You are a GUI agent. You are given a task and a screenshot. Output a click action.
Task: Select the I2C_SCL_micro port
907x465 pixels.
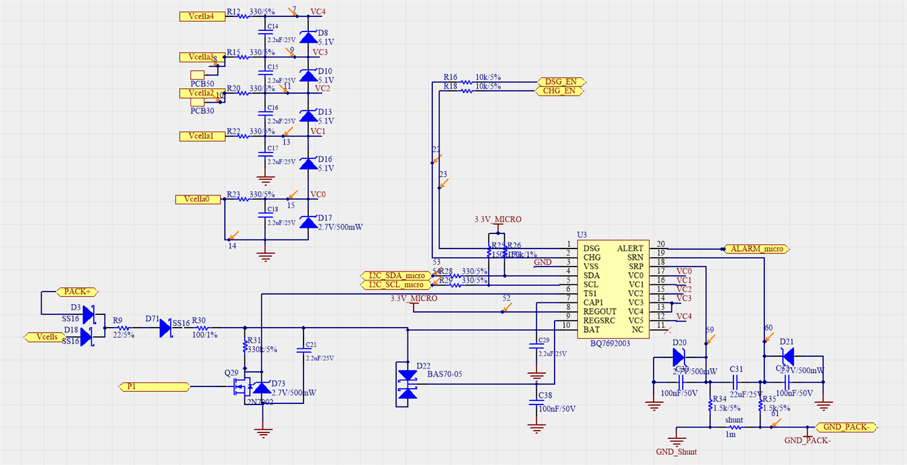(396, 284)
